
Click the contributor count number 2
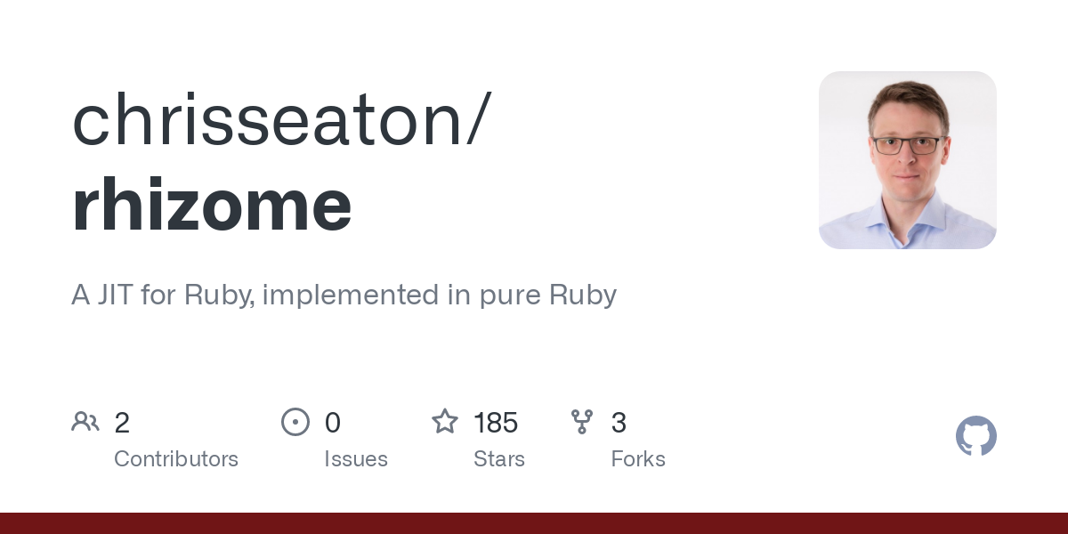pyautogui.click(x=122, y=423)
